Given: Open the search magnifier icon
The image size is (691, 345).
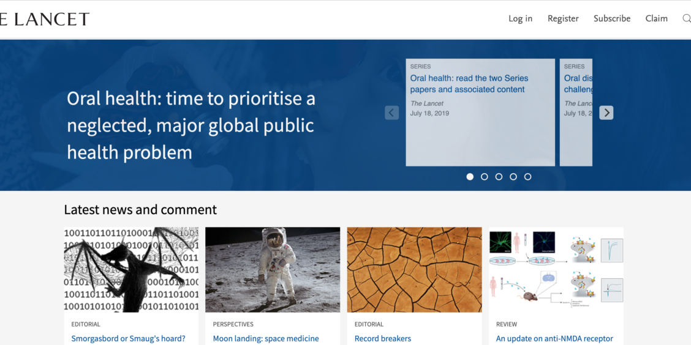Looking at the screenshot, I should 687,18.
